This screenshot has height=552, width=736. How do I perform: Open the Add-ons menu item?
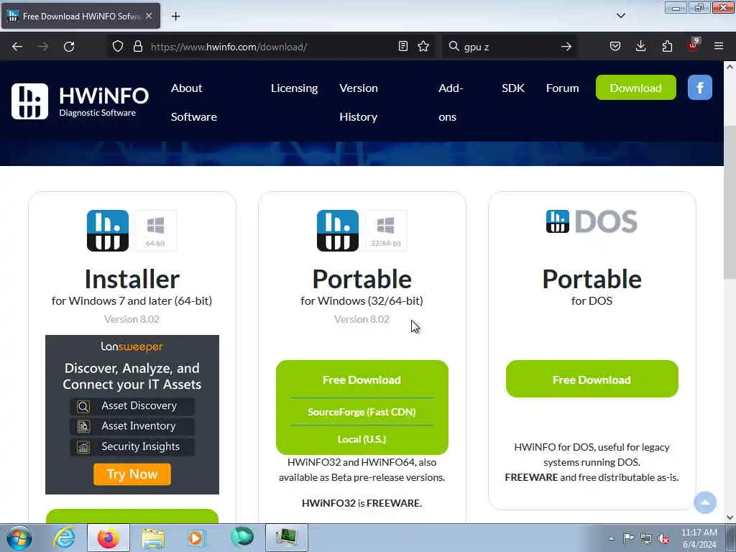pos(451,102)
